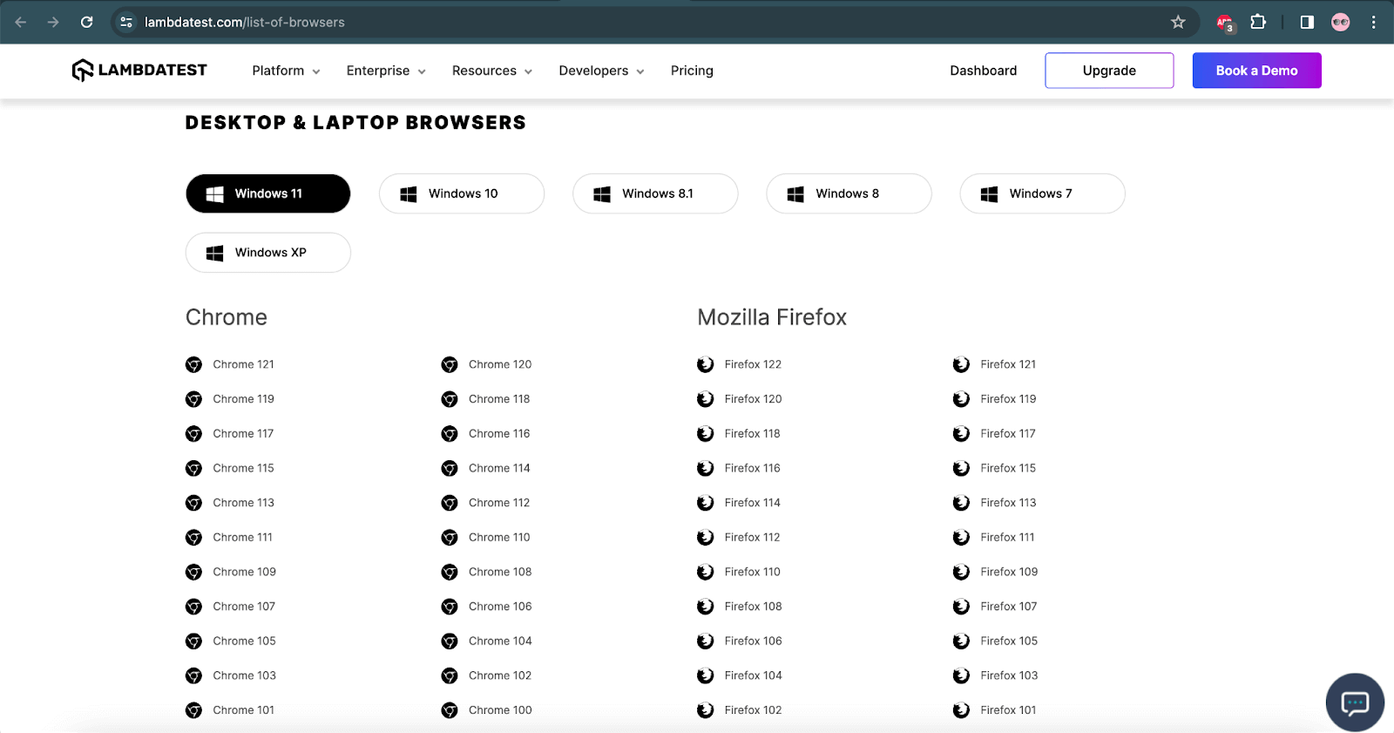Click the Firefox 108 text
Screen dimensions: 1394x733
point(754,607)
